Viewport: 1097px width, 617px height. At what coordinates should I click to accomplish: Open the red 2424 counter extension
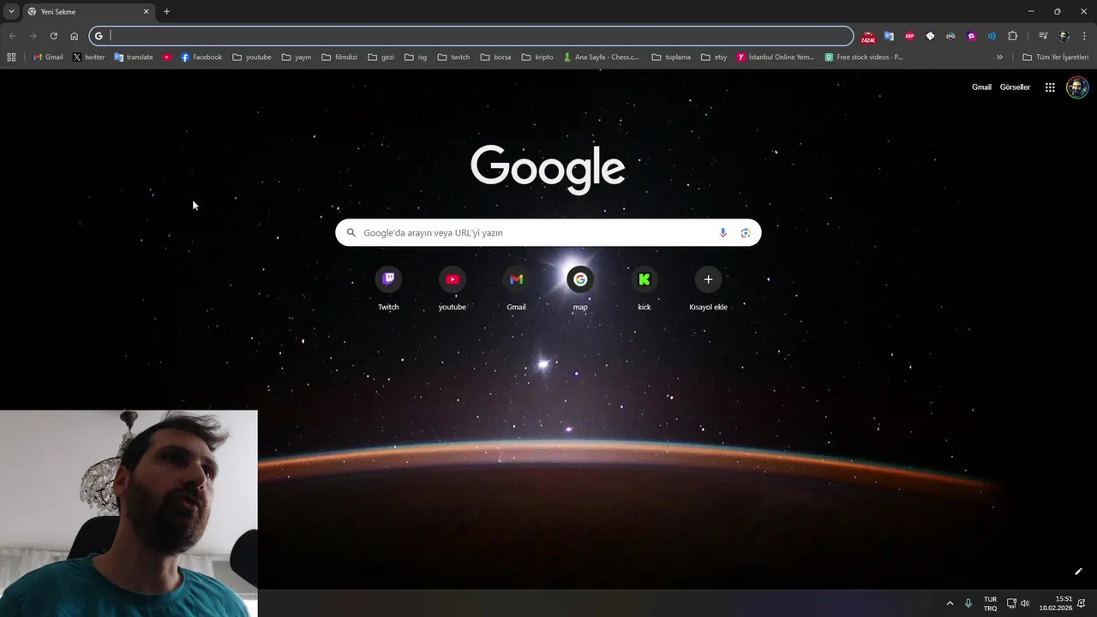(868, 37)
